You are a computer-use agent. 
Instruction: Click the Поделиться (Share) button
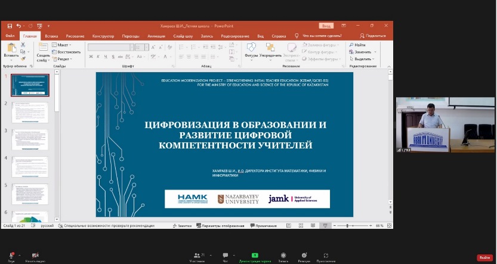tap(373, 36)
